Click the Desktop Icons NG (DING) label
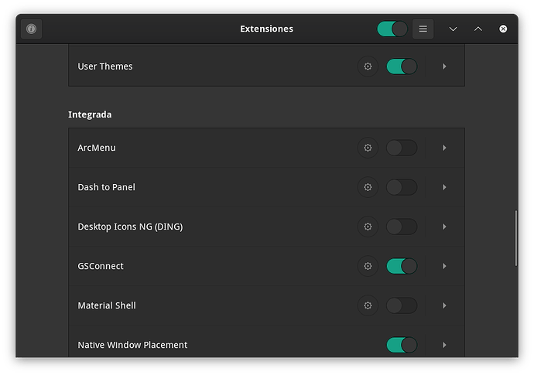 [x=130, y=227]
